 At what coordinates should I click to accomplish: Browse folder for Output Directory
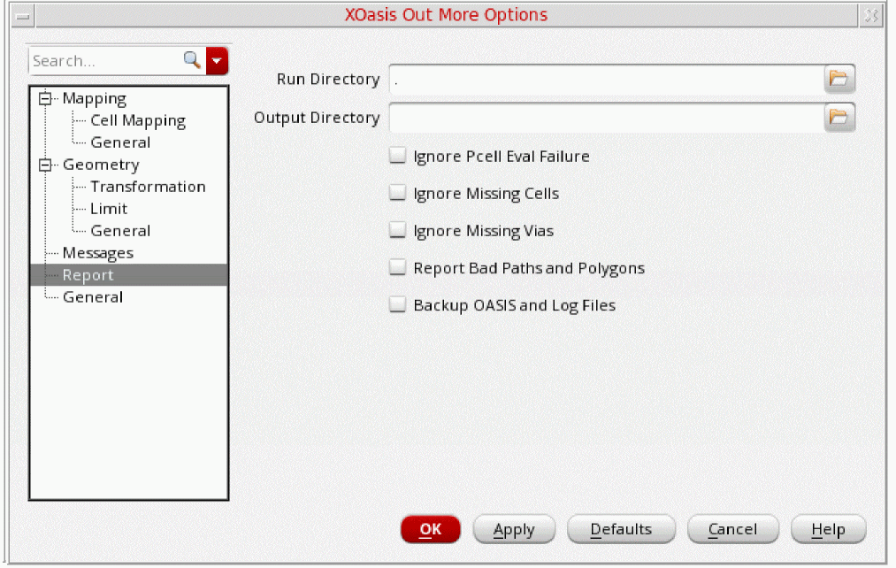tap(839, 117)
